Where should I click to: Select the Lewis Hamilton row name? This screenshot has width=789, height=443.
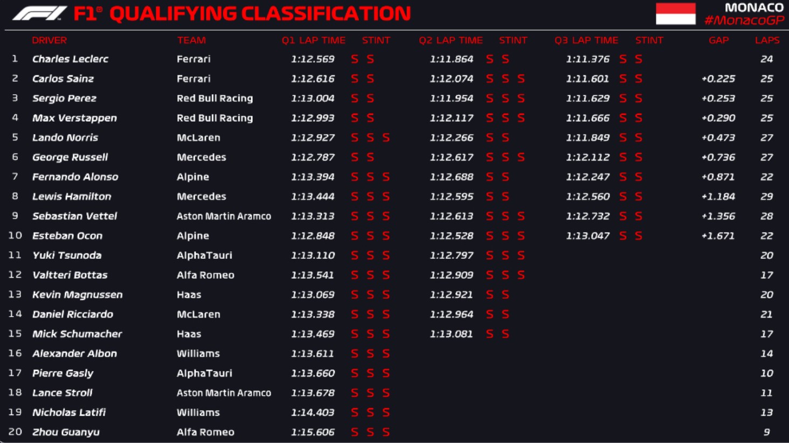pos(72,196)
